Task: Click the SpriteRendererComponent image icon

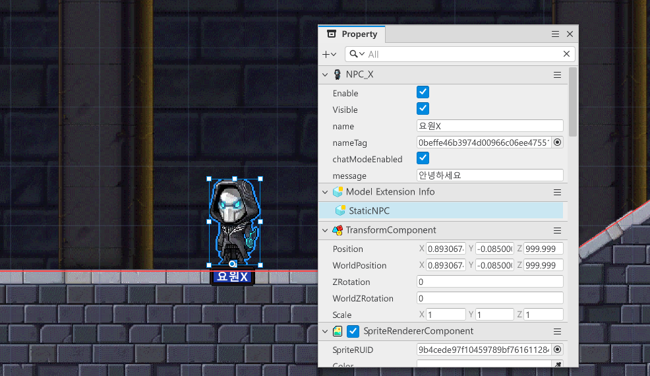Action: 338,331
